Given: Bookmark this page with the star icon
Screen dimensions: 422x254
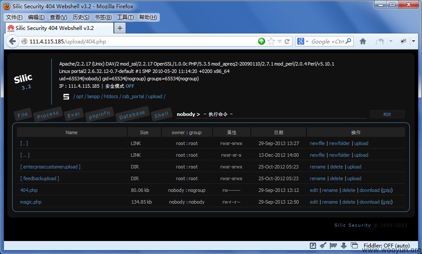Looking at the screenshot, I should [x=271, y=41].
